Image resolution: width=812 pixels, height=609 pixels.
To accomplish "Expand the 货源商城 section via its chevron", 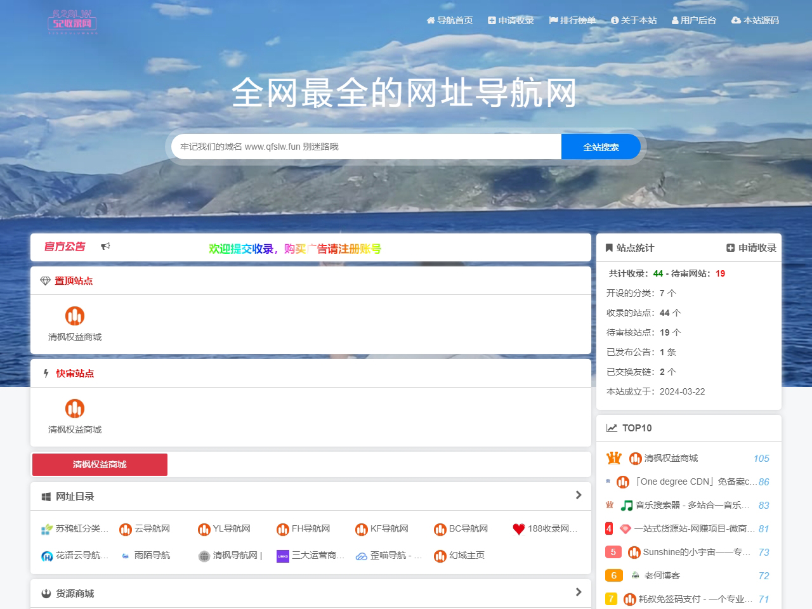I will pos(579,592).
